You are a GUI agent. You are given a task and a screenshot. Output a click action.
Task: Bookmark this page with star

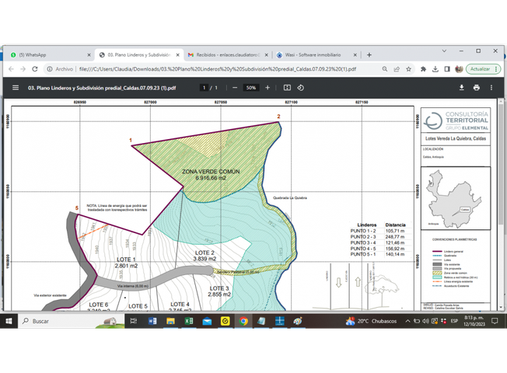[409, 69]
